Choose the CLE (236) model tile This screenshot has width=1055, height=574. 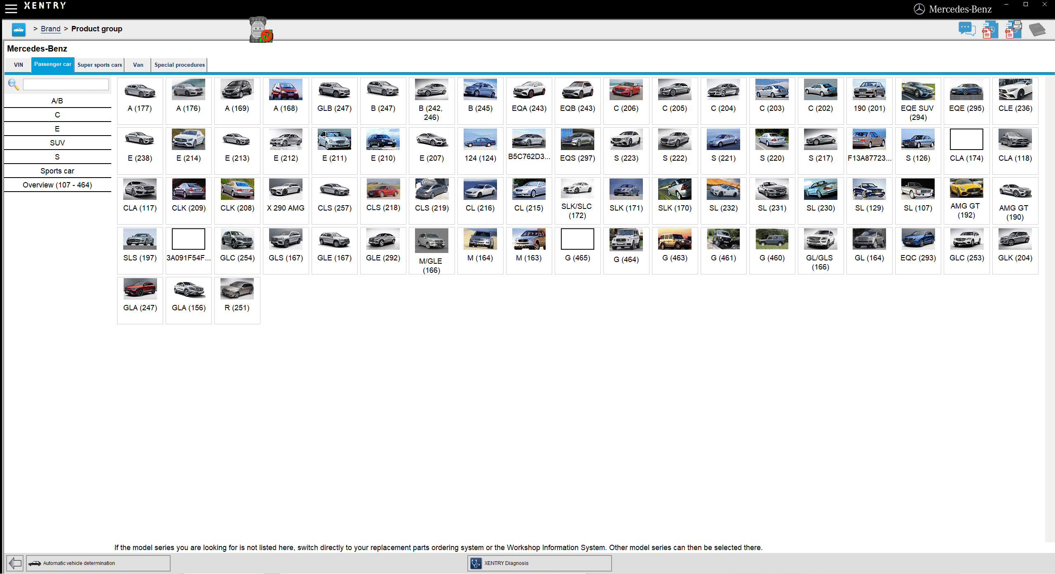tap(1015, 101)
